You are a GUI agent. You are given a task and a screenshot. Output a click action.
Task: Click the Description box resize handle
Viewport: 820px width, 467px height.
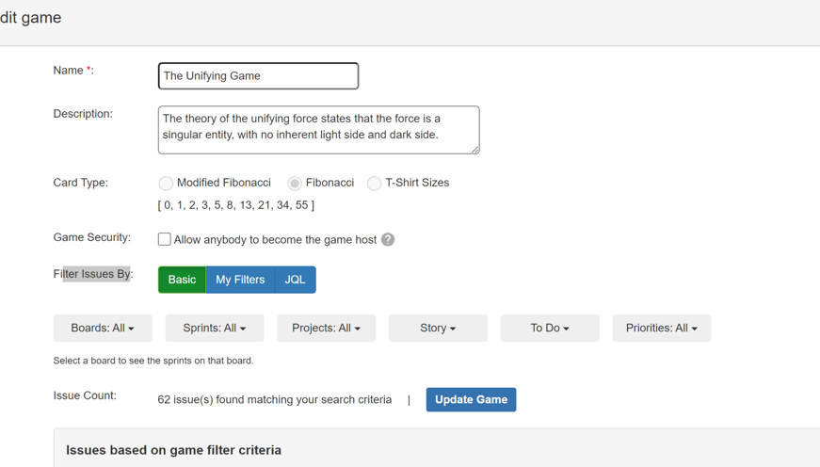[475, 150]
